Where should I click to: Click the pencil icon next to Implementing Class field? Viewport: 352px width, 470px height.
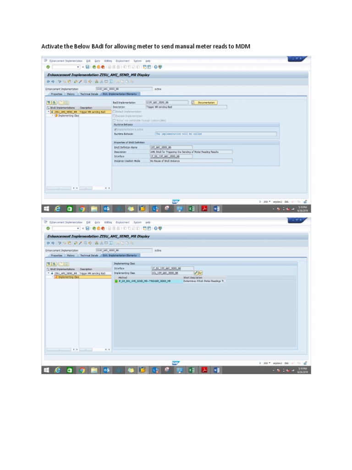(196, 273)
